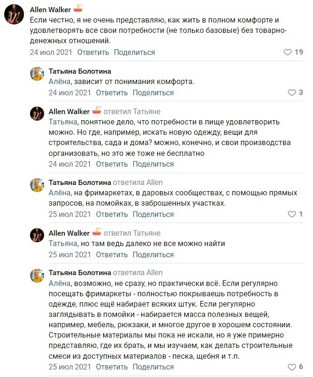
Task: Like Allen's comment about finding new clothes
Action: [x=291, y=164]
